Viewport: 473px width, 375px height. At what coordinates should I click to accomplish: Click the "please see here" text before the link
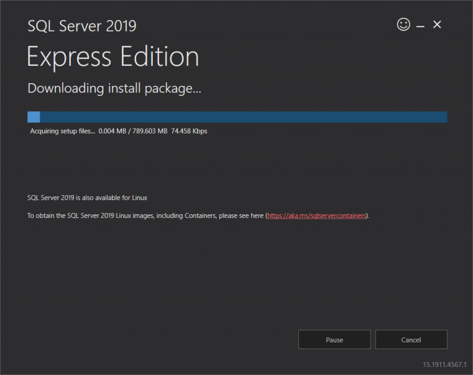point(242,216)
